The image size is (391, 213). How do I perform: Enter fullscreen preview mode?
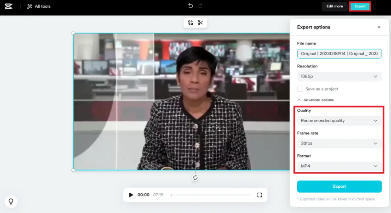coord(259,195)
